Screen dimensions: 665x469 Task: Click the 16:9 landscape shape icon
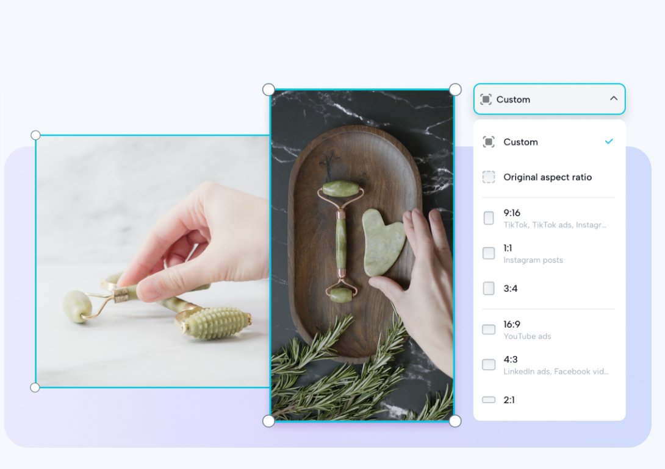click(489, 330)
